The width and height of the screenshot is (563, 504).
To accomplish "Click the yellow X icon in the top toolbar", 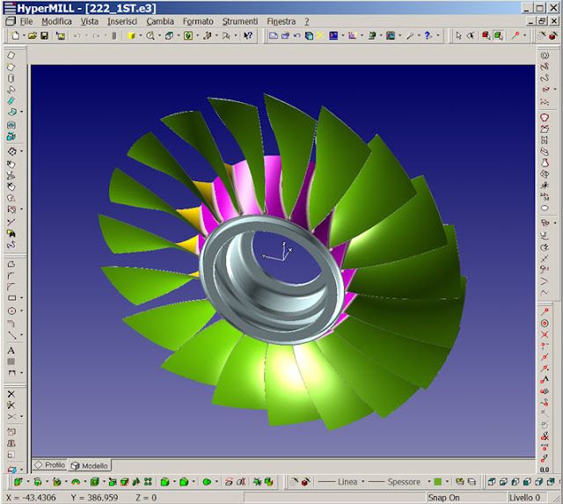I will (x=320, y=35).
